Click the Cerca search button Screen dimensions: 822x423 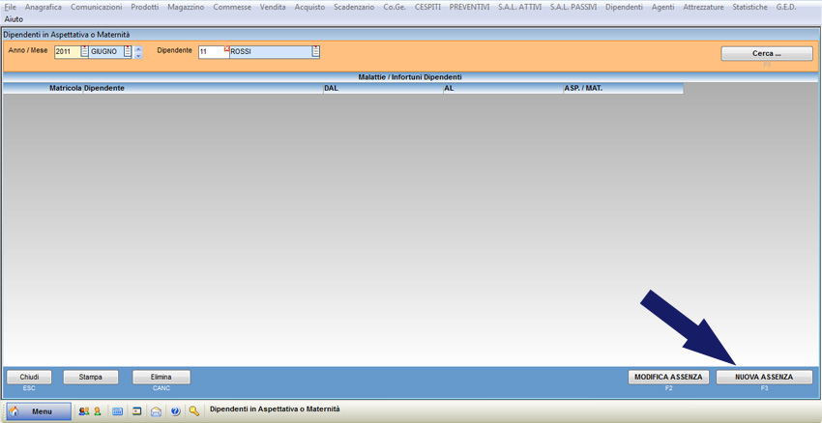pos(766,54)
